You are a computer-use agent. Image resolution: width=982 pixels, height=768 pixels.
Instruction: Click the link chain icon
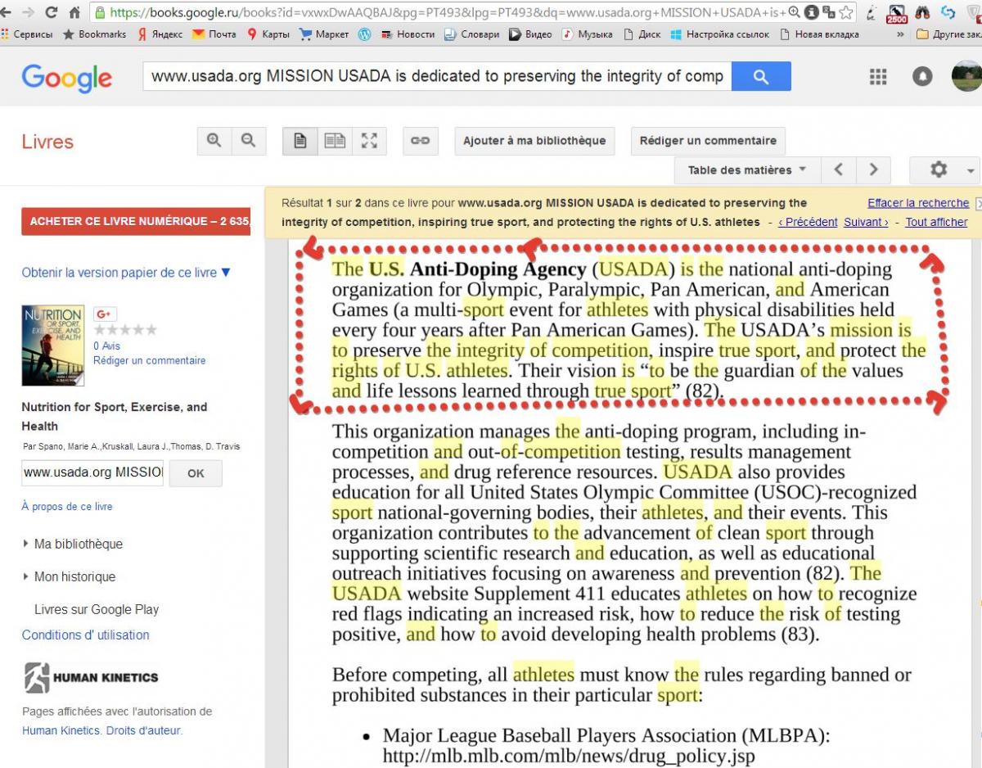point(420,141)
